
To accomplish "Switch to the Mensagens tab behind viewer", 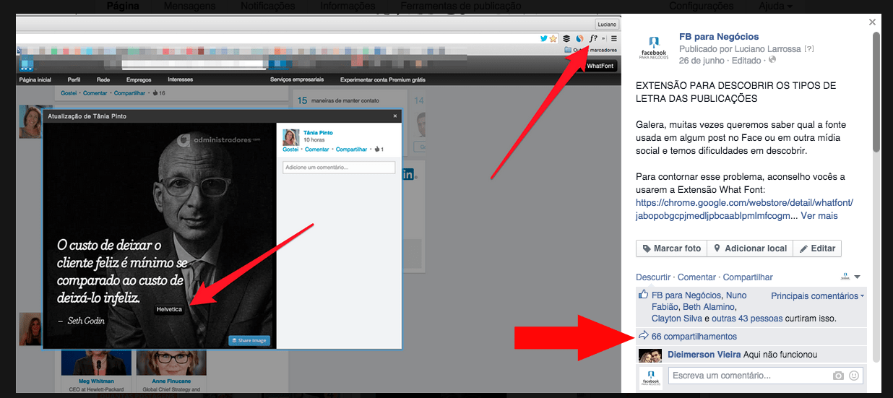I will [189, 6].
